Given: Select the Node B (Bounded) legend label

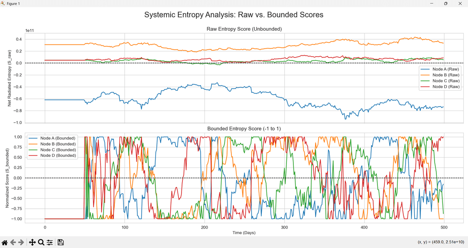Looking at the screenshot, I should (58, 144).
